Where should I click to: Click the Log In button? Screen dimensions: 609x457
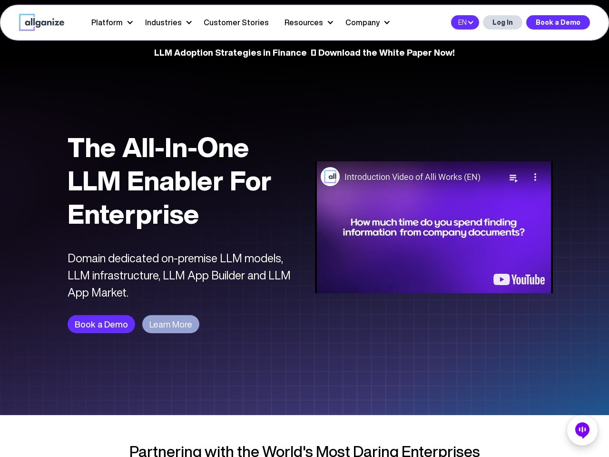[x=502, y=22]
